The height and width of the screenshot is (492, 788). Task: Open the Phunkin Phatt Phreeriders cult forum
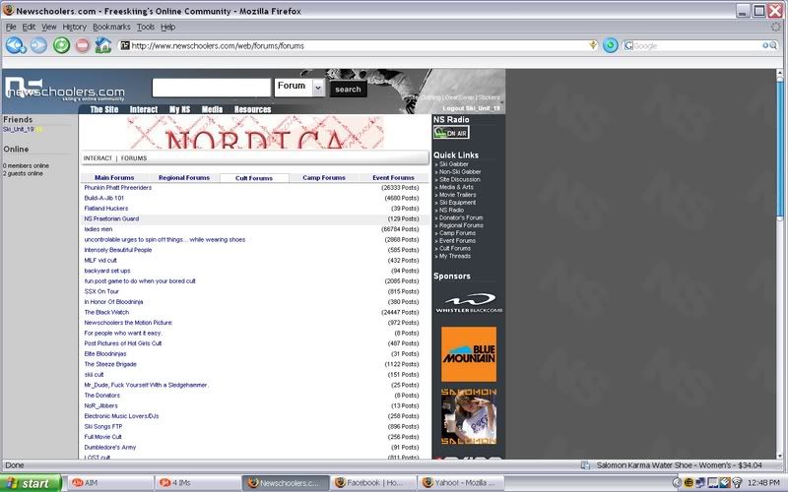[x=118, y=187]
